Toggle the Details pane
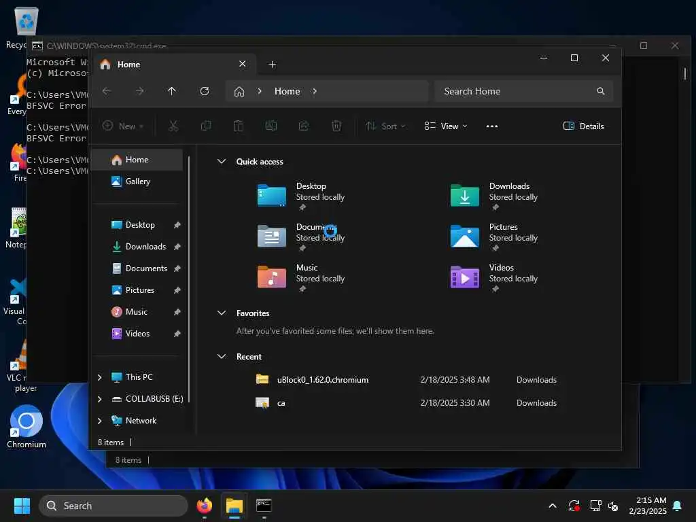 click(x=584, y=126)
